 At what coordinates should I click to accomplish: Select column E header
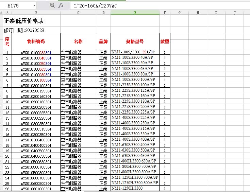[x=135, y=13]
